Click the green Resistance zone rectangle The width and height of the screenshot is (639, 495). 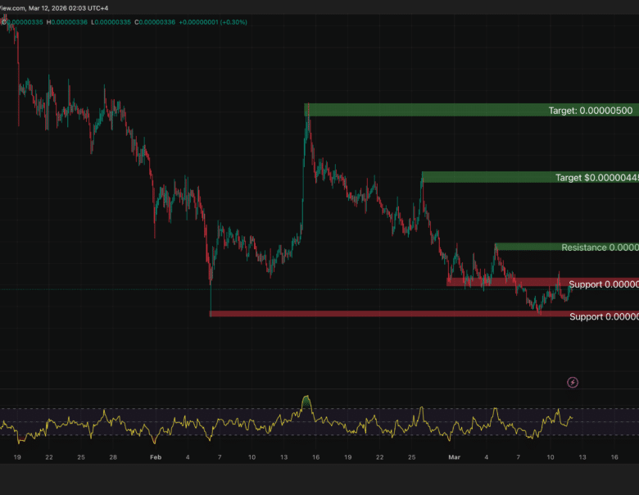tap(524, 247)
